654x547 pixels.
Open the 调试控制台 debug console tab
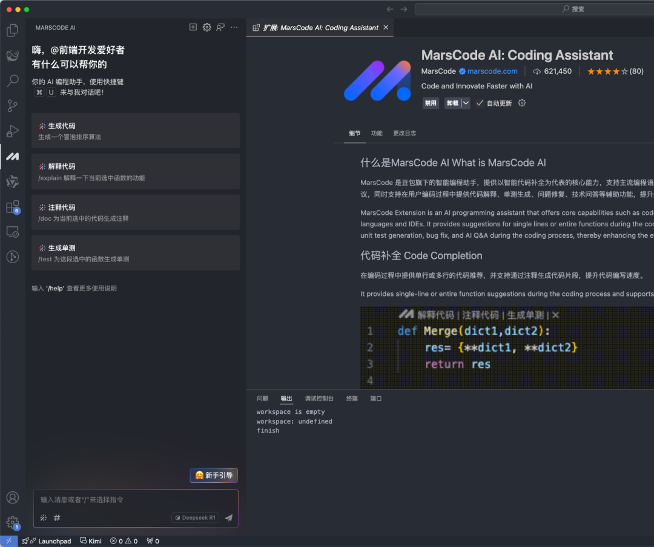point(319,399)
